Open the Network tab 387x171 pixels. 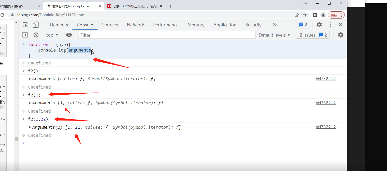click(x=135, y=25)
